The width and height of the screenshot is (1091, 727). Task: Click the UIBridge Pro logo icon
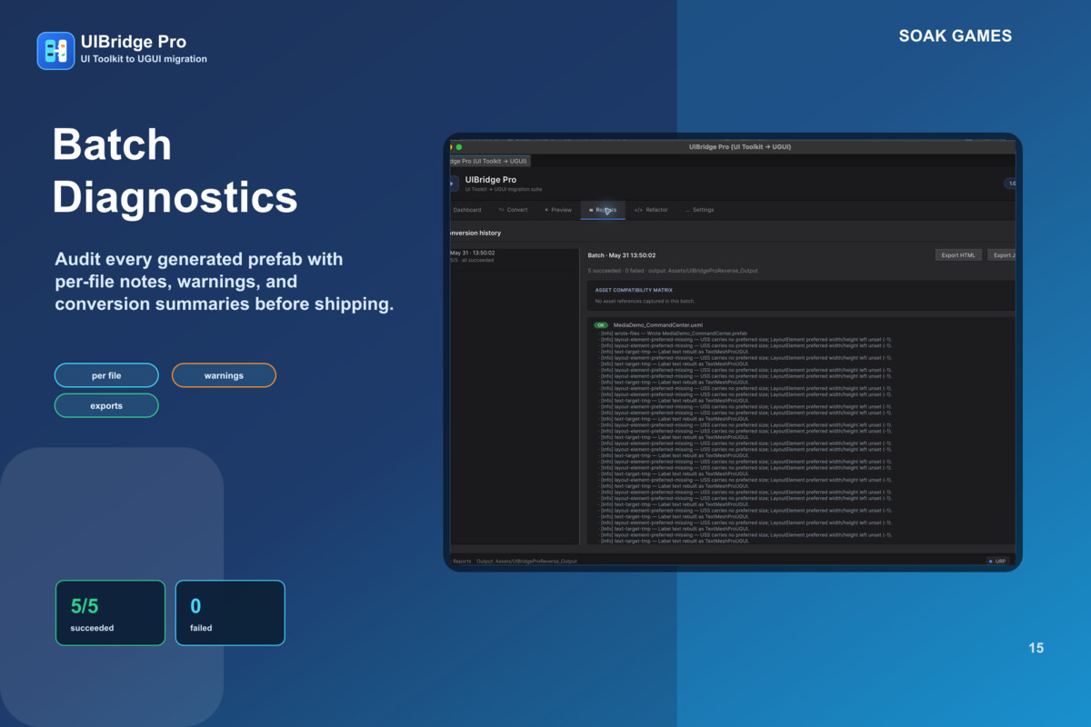click(x=55, y=51)
